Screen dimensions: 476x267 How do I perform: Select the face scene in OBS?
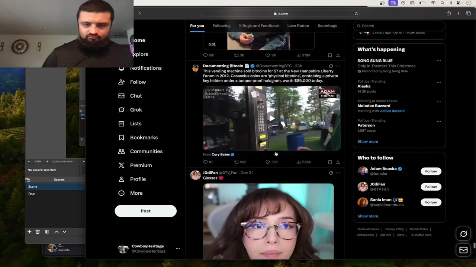pyautogui.click(x=55, y=194)
